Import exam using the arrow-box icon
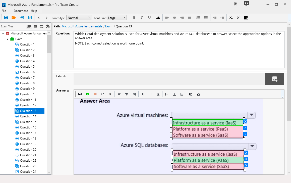Viewport: 291px width, 183px height. click(x=22, y=18)
